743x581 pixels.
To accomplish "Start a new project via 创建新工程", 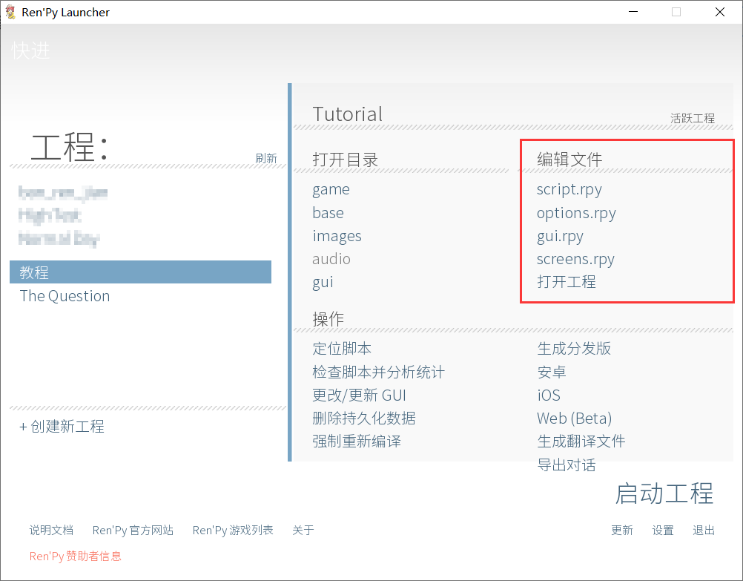I will 62,427.
